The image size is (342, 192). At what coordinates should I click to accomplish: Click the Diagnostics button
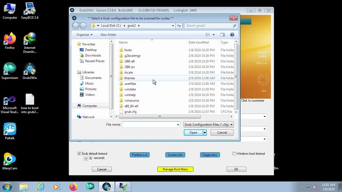[210, 155]
